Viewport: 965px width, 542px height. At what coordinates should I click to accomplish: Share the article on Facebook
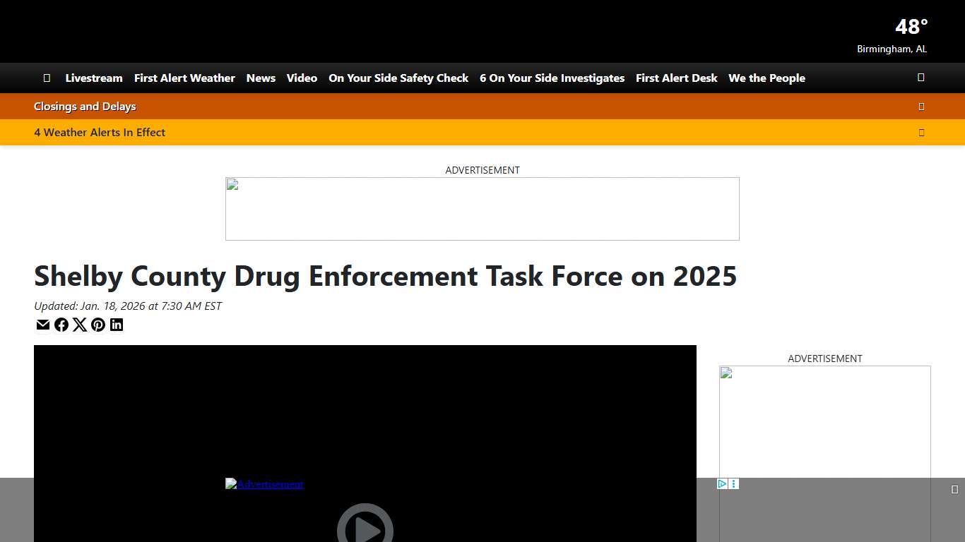pyautogui.click(x=61, y=325)
